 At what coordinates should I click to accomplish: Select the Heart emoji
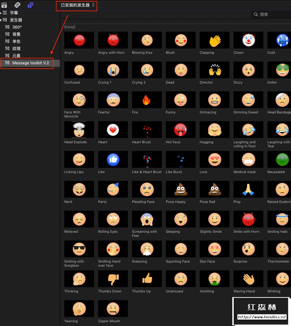(x=113, y=130)
